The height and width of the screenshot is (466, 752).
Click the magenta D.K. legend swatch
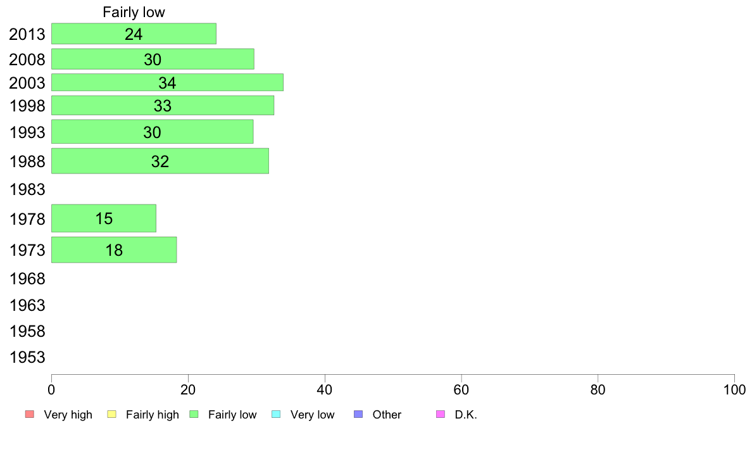(x=441, y=414)
